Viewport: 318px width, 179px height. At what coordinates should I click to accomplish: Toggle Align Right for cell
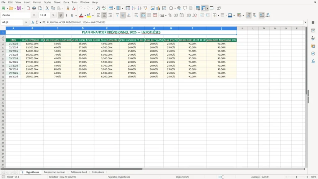pos(110,15)
